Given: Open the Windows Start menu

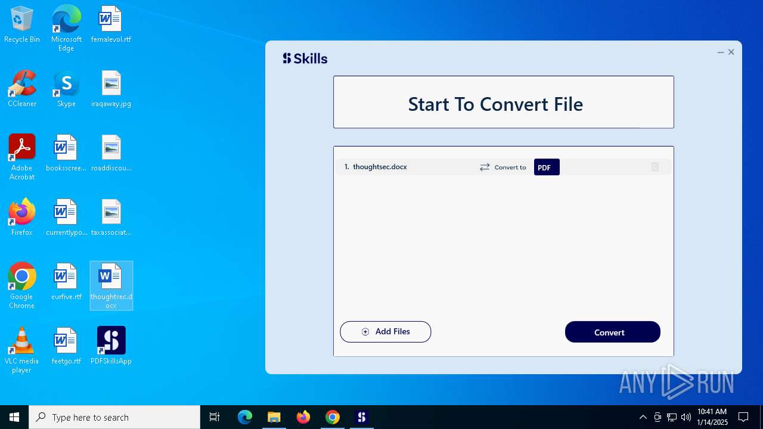Looking at the screenshot, I should point(14,417).
